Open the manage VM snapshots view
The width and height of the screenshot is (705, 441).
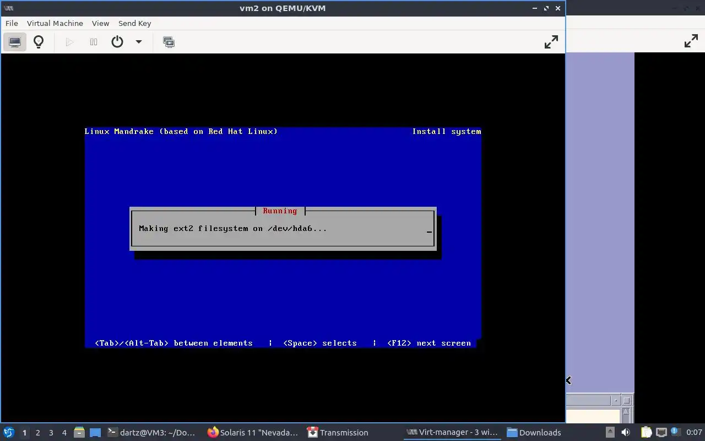point(169,42)
